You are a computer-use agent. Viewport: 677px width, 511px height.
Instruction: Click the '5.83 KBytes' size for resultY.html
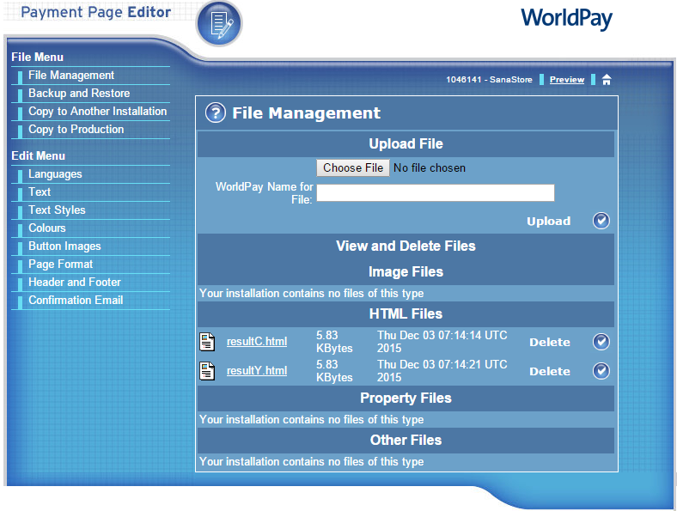(x=334, y=371)
